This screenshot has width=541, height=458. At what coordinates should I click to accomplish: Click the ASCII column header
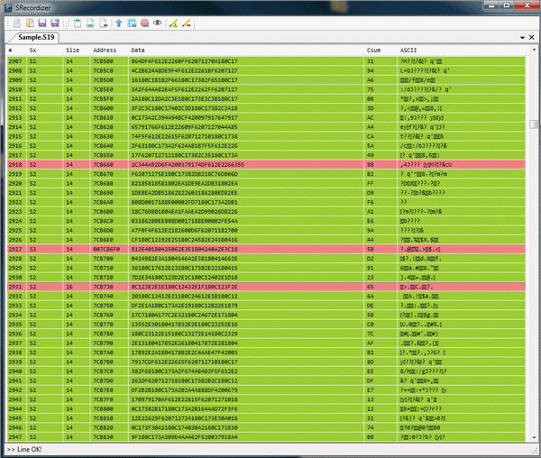coord(408,50)
